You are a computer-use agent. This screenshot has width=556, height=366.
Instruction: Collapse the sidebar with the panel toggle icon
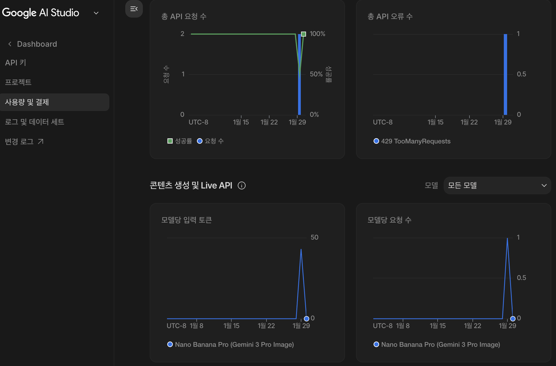point(134,9)
